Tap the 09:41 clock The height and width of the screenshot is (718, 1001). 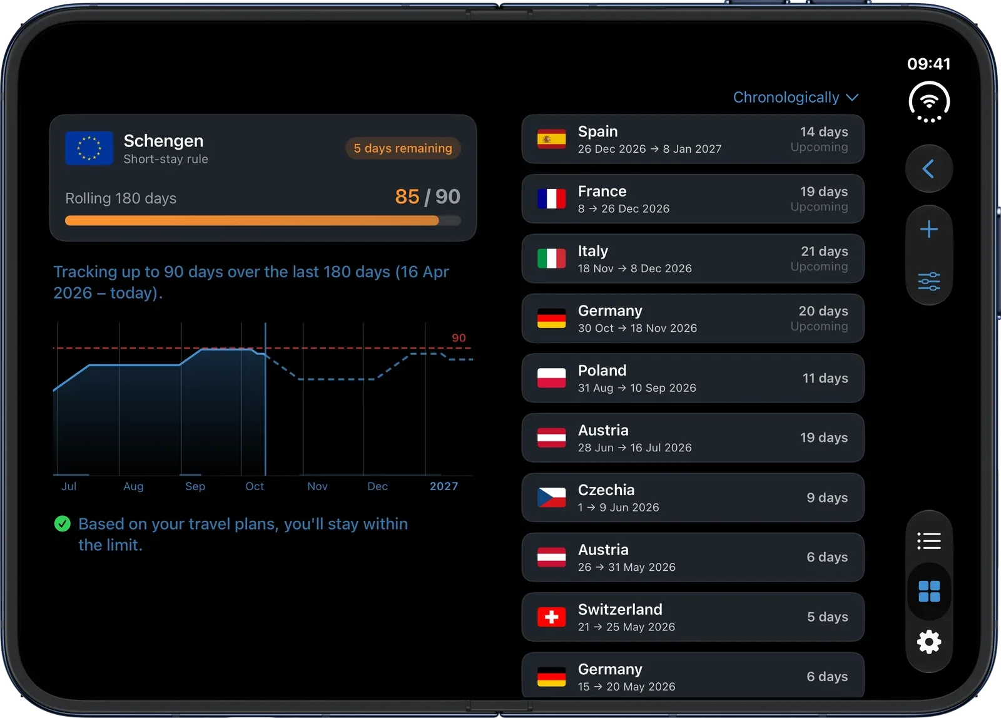(x=929, y=64)
